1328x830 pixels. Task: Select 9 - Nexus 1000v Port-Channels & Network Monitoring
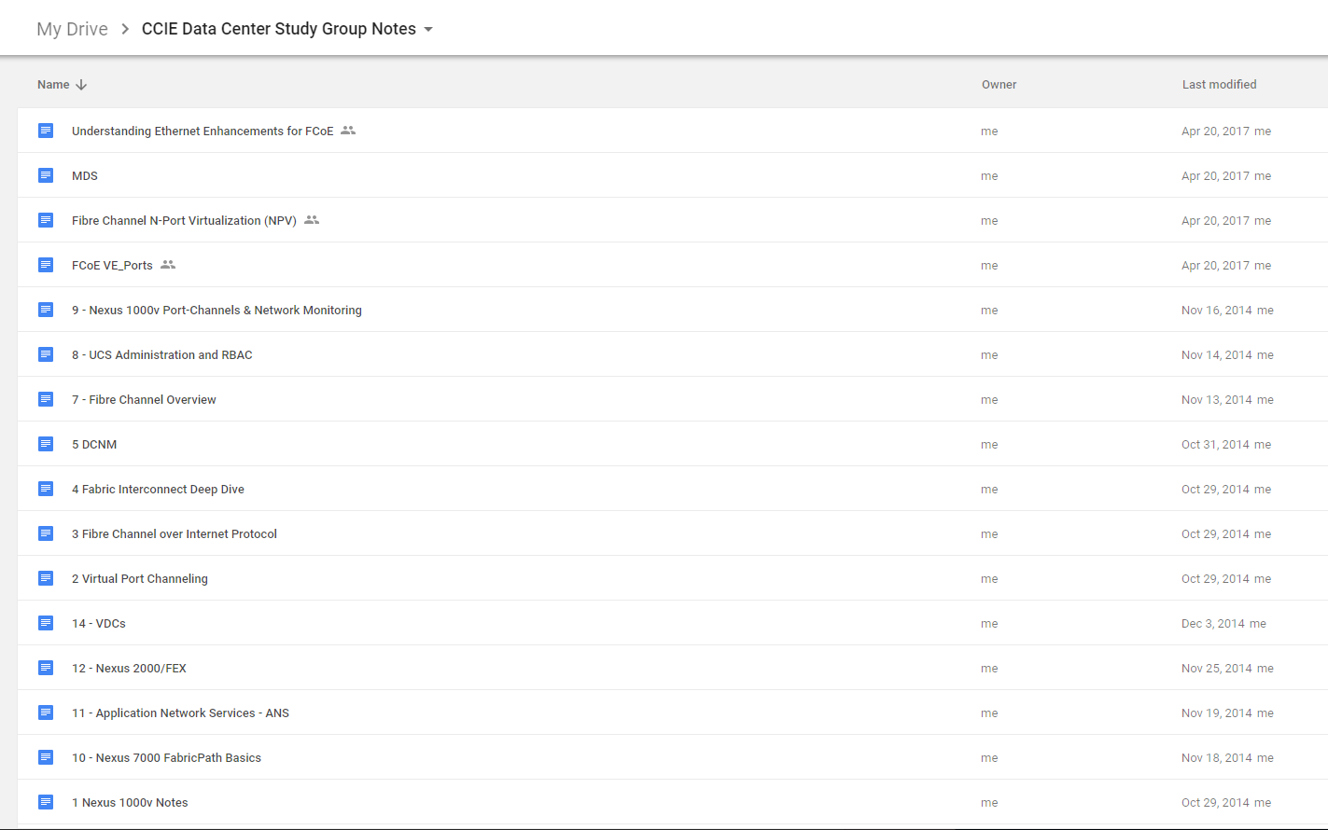pyautogui.click(x=217, y=311)
